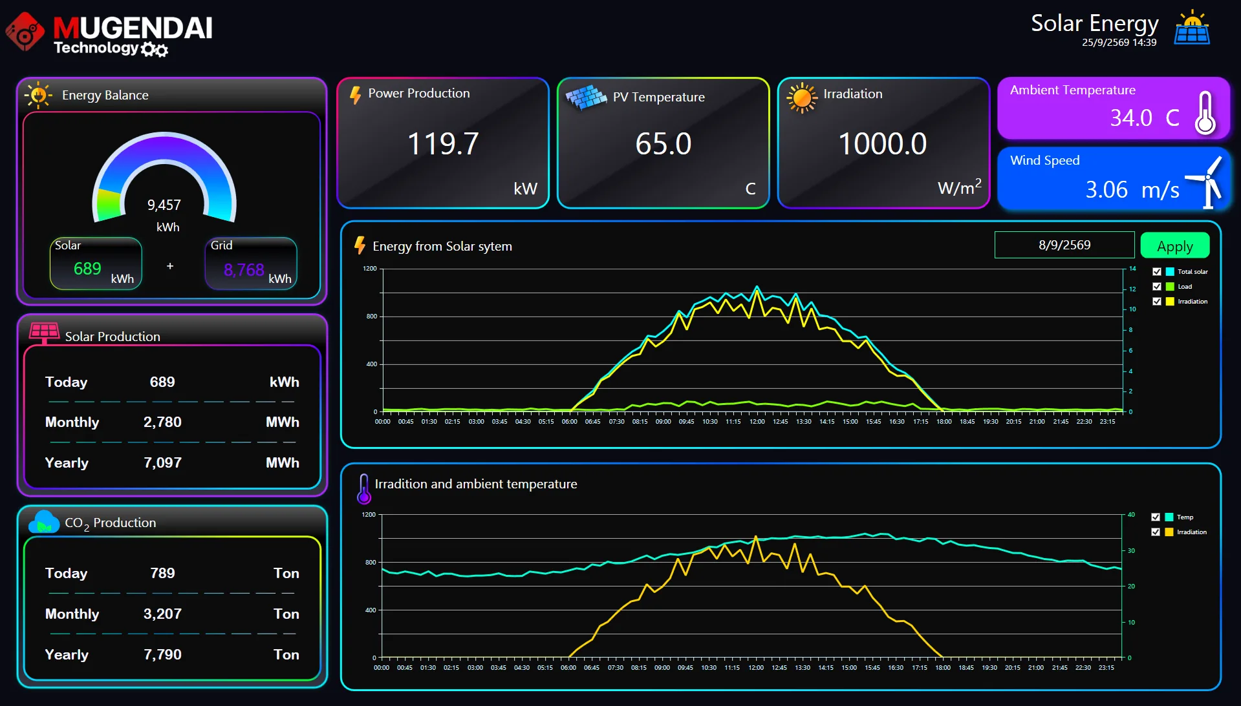Click the wind turbine icon in Wind Speed

(1204, 182)
